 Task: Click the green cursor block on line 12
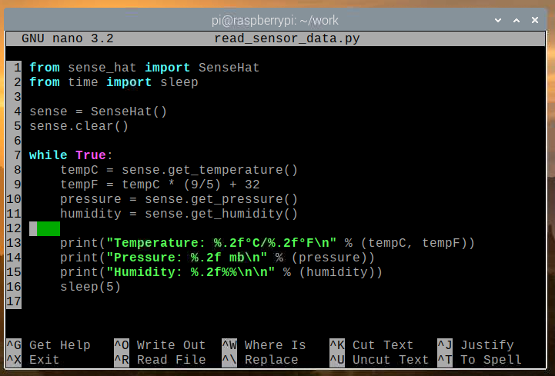tap(48, 228)
